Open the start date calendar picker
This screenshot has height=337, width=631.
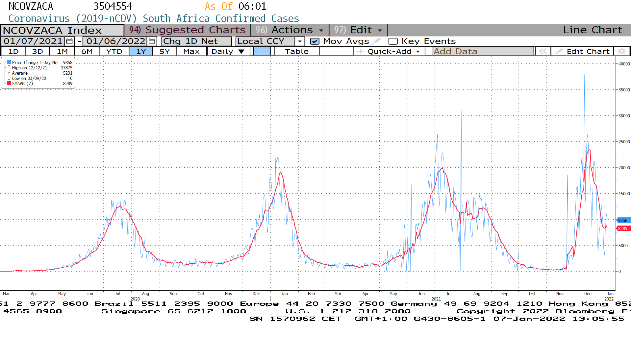[69, 41]
